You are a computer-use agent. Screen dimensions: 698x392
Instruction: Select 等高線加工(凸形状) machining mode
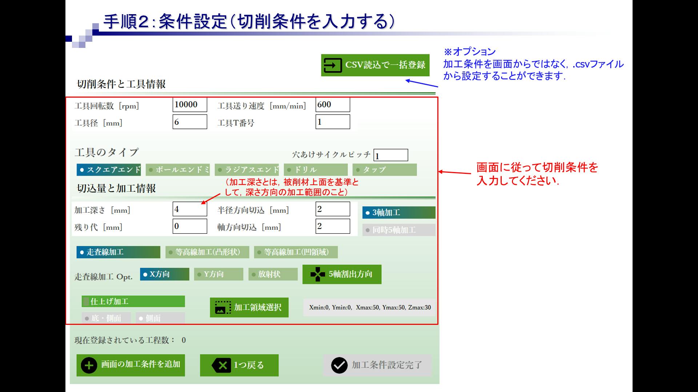(207, 252)
